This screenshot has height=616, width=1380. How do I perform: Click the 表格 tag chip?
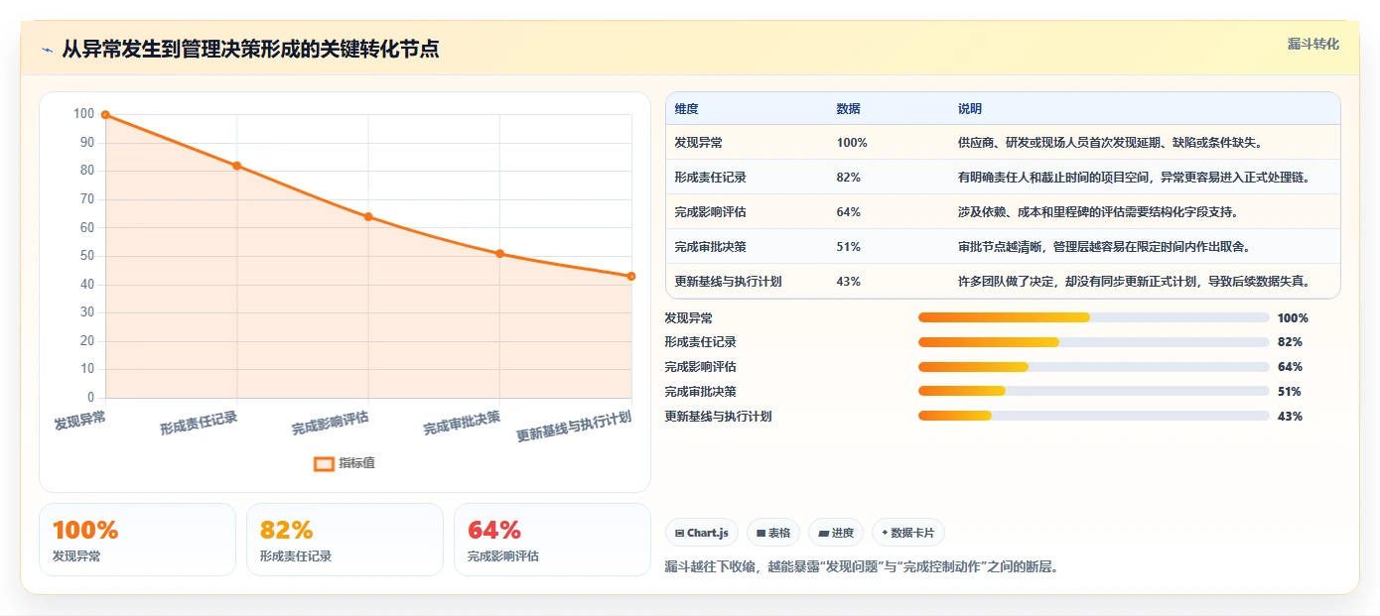[x=772, y=533]
